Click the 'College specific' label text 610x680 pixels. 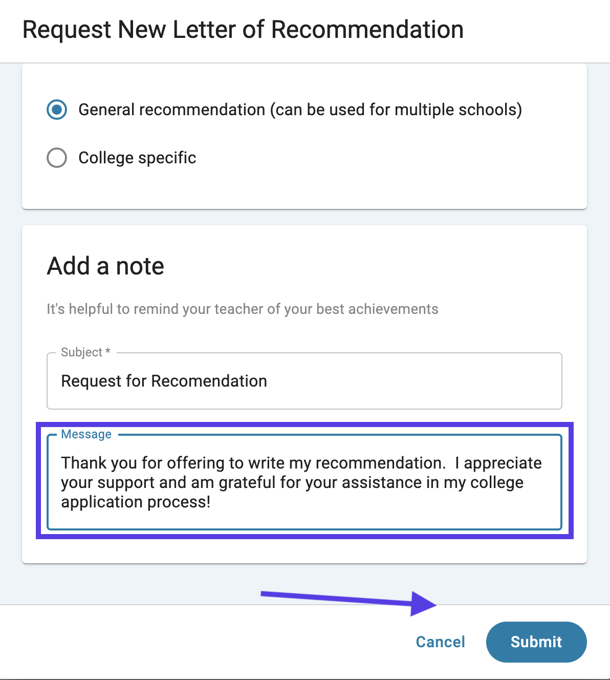(x=137, y=158)
